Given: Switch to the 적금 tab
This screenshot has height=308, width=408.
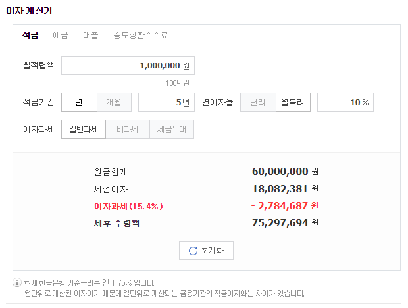Looking at the screenshot, I should point(30,35).
